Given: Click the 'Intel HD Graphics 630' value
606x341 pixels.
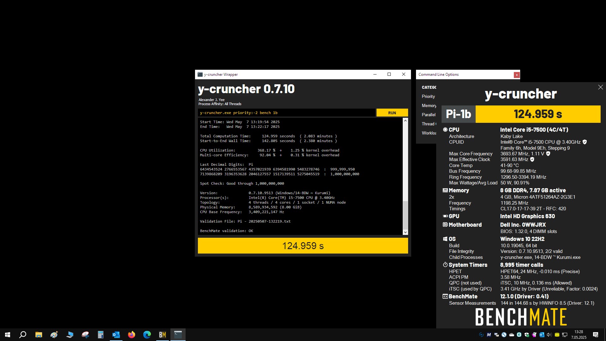Looking at the screenshot, I should click(527, 216).
